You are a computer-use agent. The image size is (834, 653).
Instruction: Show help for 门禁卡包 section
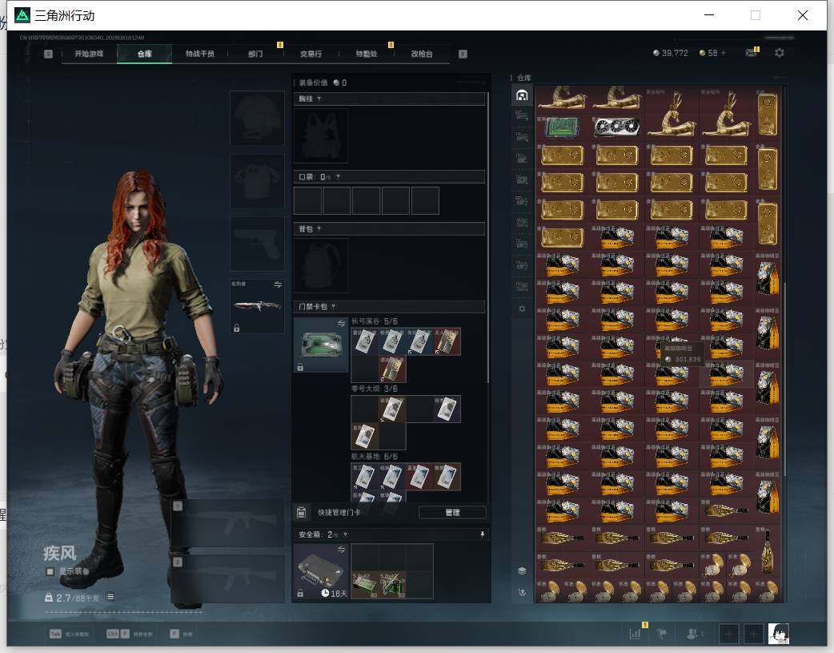pos(334,306)
